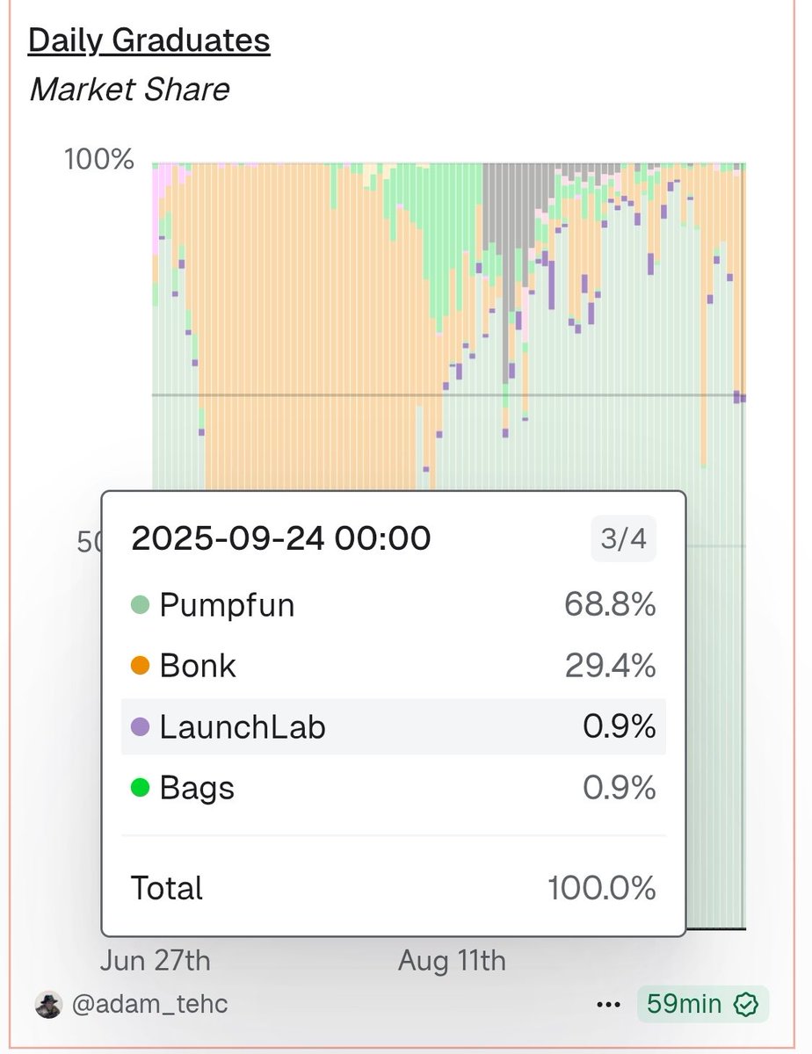Click the 100.0% total value
Viewport: 812px width, 1054px height.
602,888
